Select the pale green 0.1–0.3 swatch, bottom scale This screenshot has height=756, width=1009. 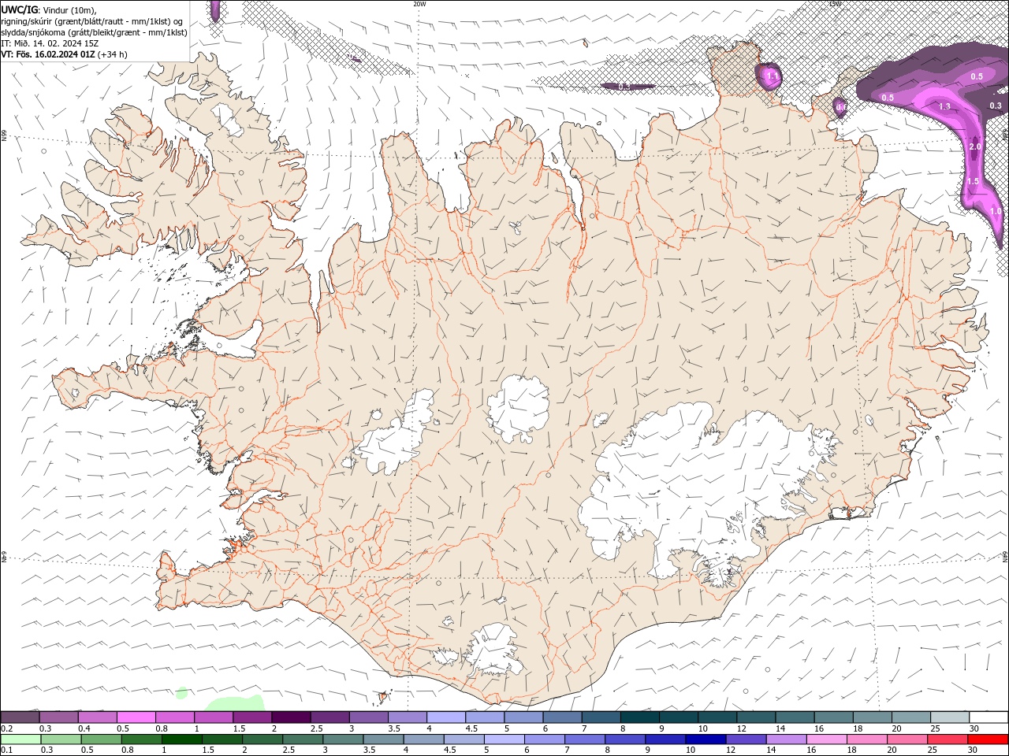(20, 739)
